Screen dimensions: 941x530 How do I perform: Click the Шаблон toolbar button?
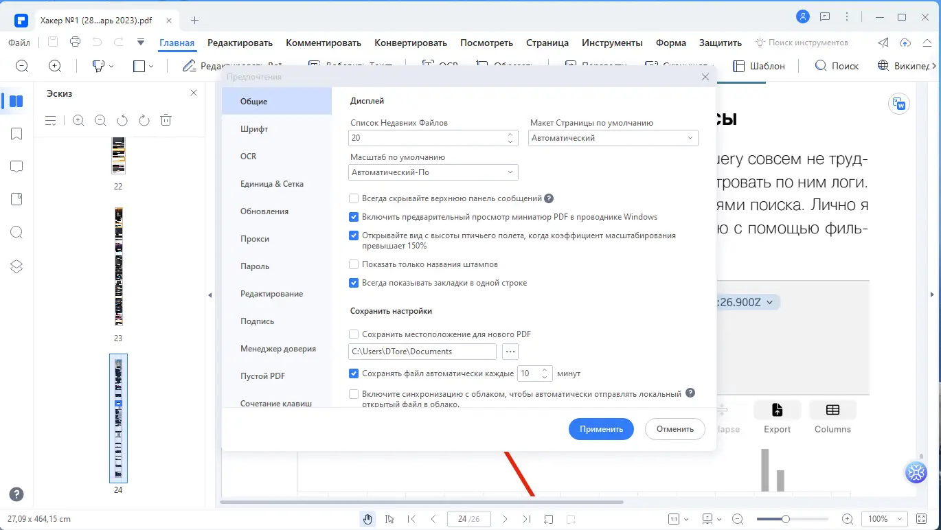tap(758, 67)
